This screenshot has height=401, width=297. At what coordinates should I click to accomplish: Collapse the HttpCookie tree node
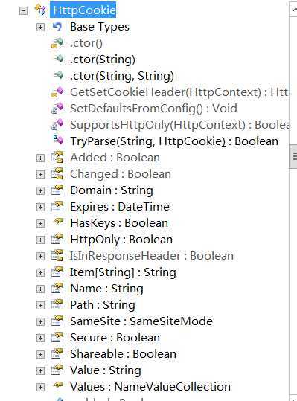coord(23,10)
